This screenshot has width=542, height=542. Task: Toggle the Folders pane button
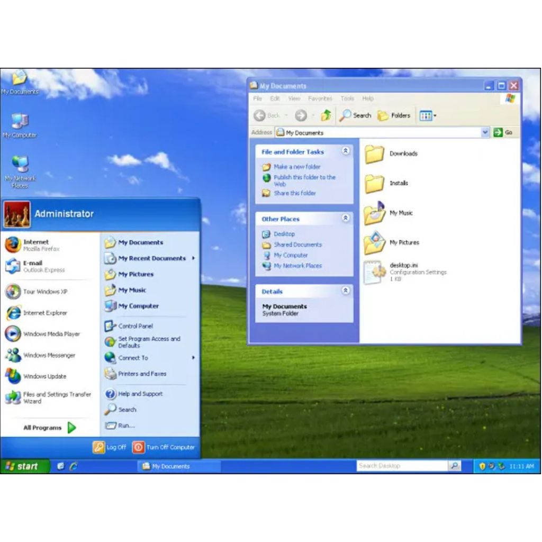[x=394, y=115]
